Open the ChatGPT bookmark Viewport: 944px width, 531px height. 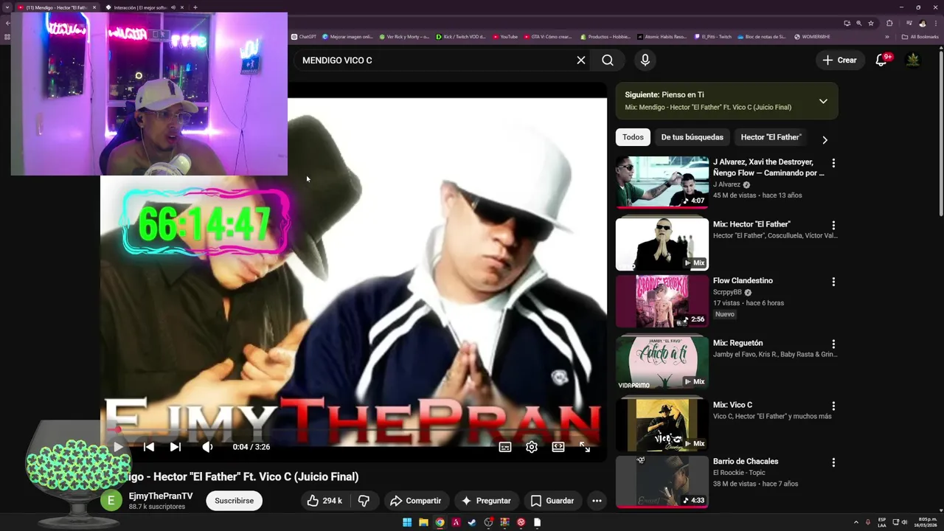(x=304, y=37)
